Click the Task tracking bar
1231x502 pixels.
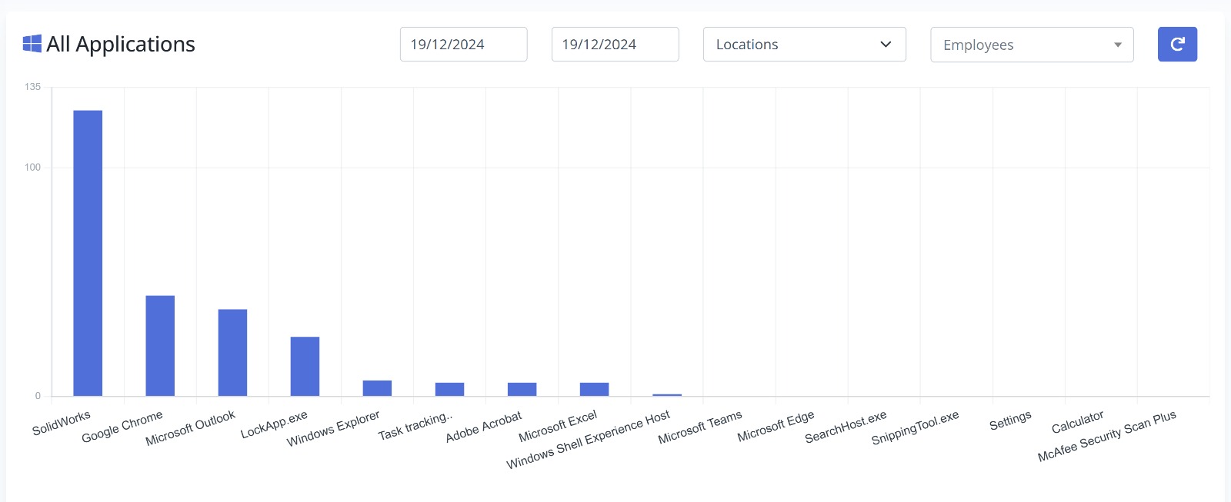(x=449, y=390)
